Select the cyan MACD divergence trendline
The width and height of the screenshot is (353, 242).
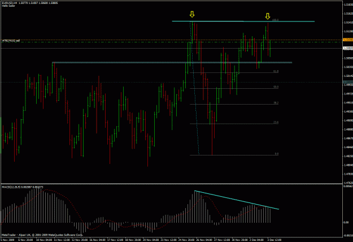point(237,200)
